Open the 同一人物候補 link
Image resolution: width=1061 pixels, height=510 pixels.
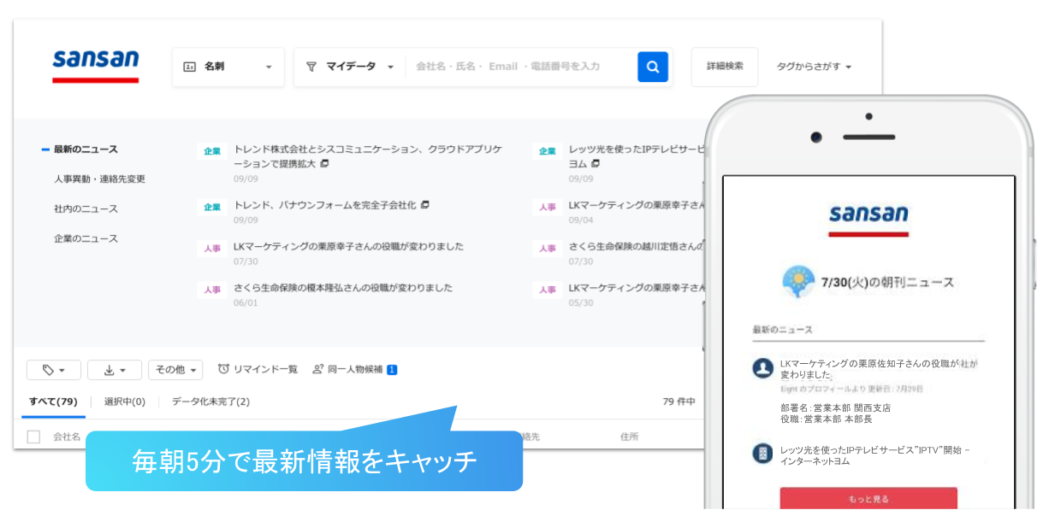(356, 370)
